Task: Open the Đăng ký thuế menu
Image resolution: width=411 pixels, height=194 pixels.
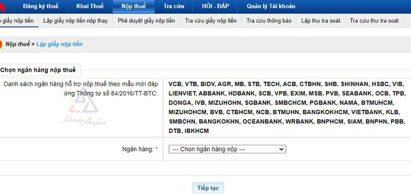Action: (x=41, y=6)
